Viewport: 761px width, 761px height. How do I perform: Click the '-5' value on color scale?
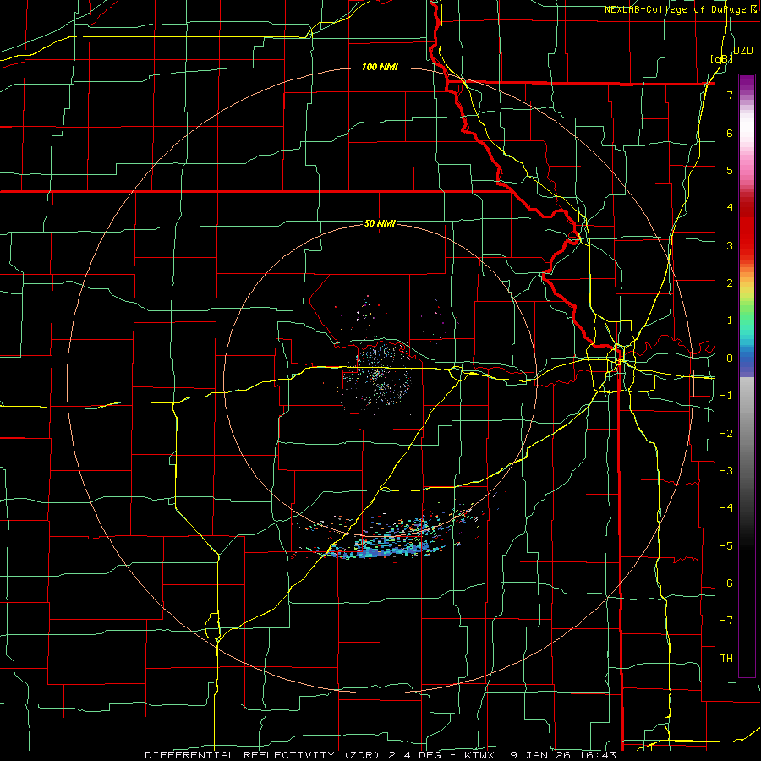point(726,546)
